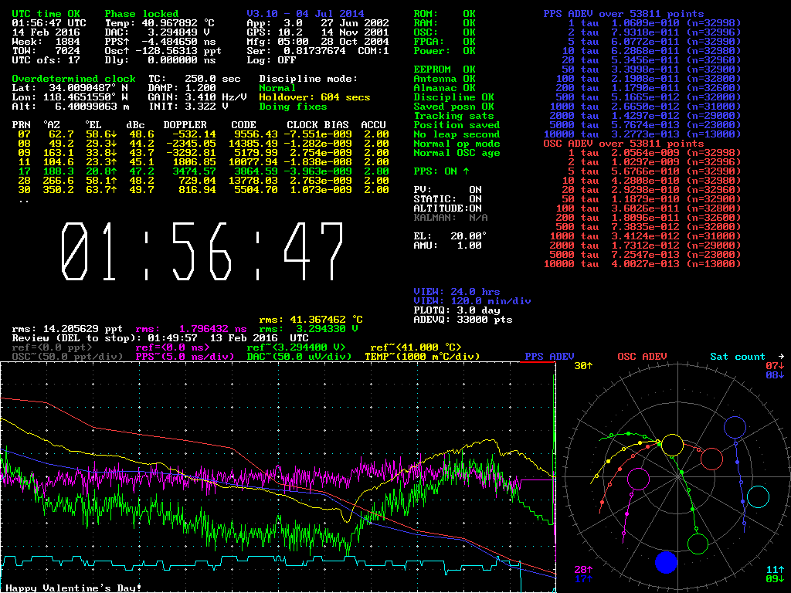Image resolution: width=791 pixels, height=593 pixels.
Task: Open the Sat count tab
Action: point(738,357)
